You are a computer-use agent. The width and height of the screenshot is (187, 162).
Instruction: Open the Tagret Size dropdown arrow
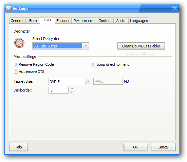[88, 82]
